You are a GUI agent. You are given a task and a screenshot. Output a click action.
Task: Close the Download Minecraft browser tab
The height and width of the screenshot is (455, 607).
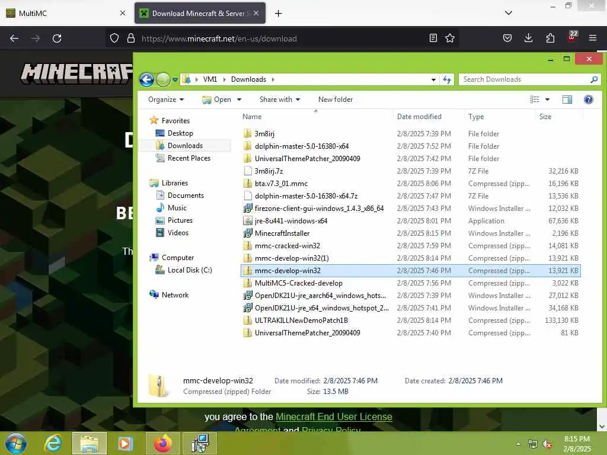(x=256, y=13)
